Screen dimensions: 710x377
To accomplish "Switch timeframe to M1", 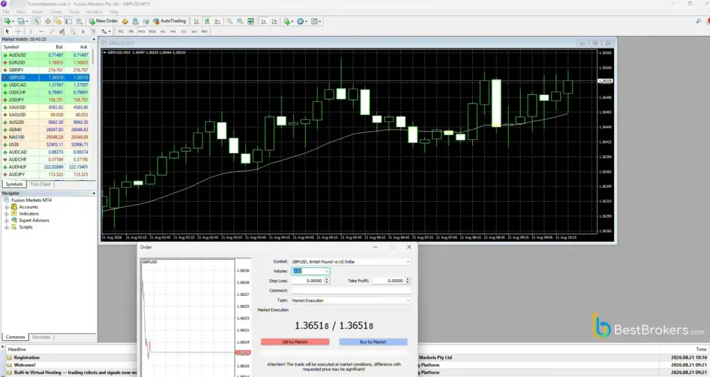I will [121, 32].
